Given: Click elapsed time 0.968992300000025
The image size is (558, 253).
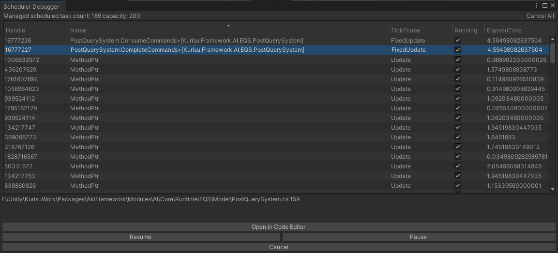Looking at the screenshot, I should tap(516, 60).
